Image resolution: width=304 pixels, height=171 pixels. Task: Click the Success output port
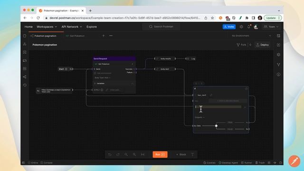click(x=135, y=69)
